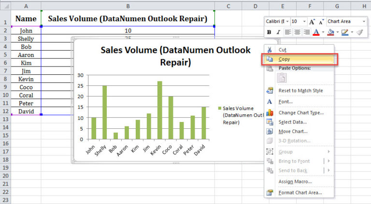Toggle bold formatting in mini toolbar
The height and width of the screenshot is (204, 371).
tap(269, 32)
